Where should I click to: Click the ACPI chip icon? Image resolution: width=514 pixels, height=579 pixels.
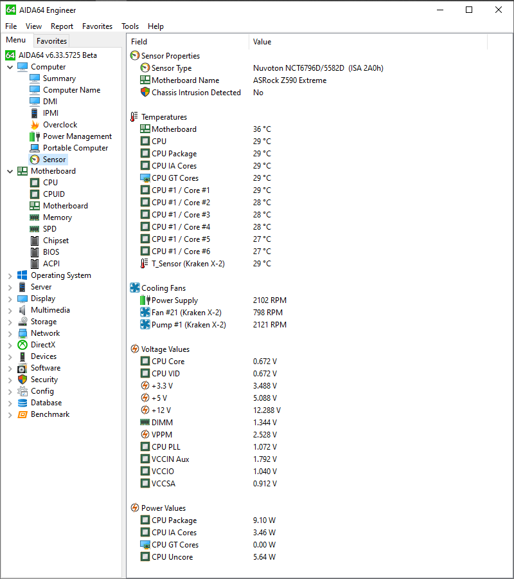(x=35, y=264)
